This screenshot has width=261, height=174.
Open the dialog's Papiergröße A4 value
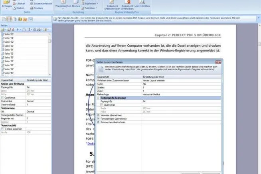(x=182, y=101)
